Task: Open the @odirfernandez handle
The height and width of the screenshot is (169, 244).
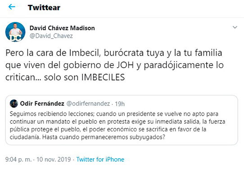Action: (88, 104)
